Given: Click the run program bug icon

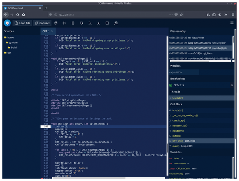Looking at the screenshot, I should 56,23.
